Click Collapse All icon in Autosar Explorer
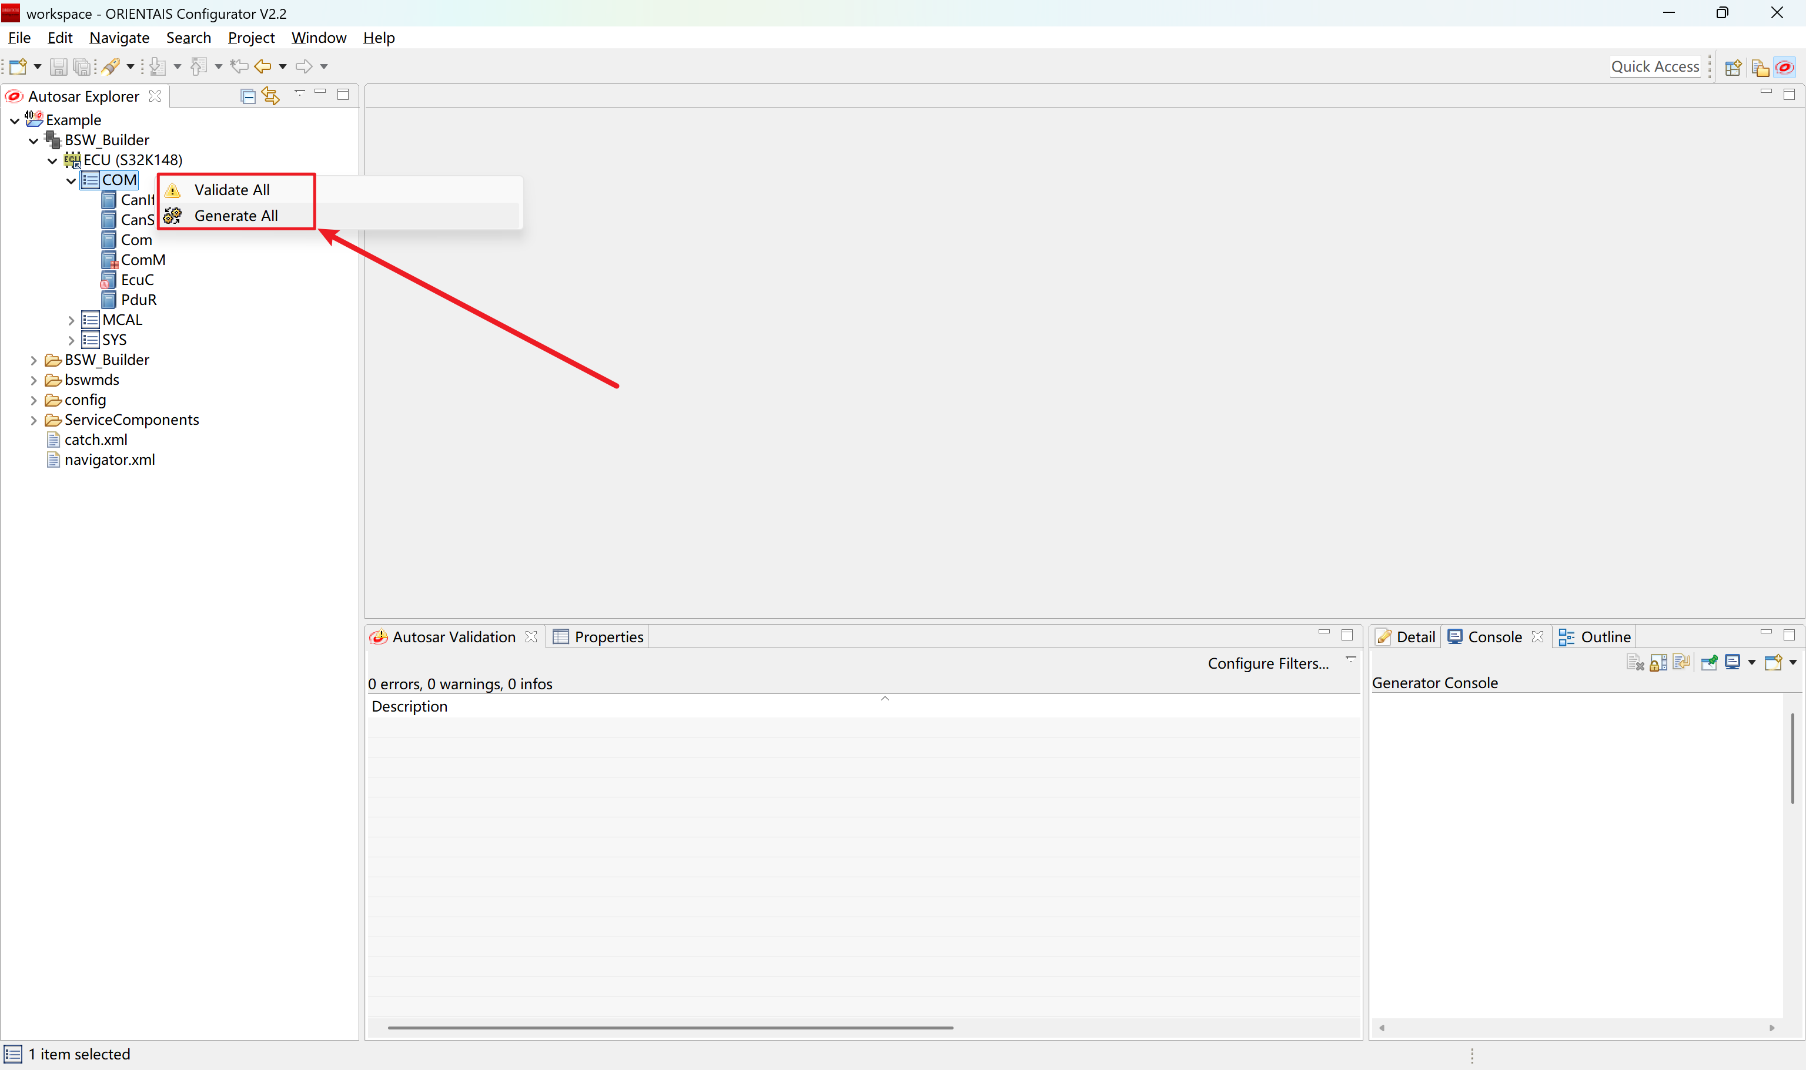1806x1070 pixels. point(248,96)
